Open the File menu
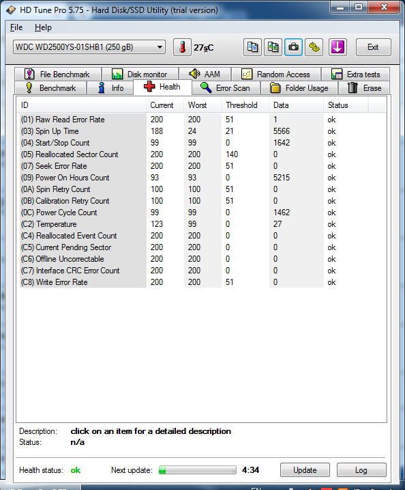405x490 pixels. tap(16, 27)
